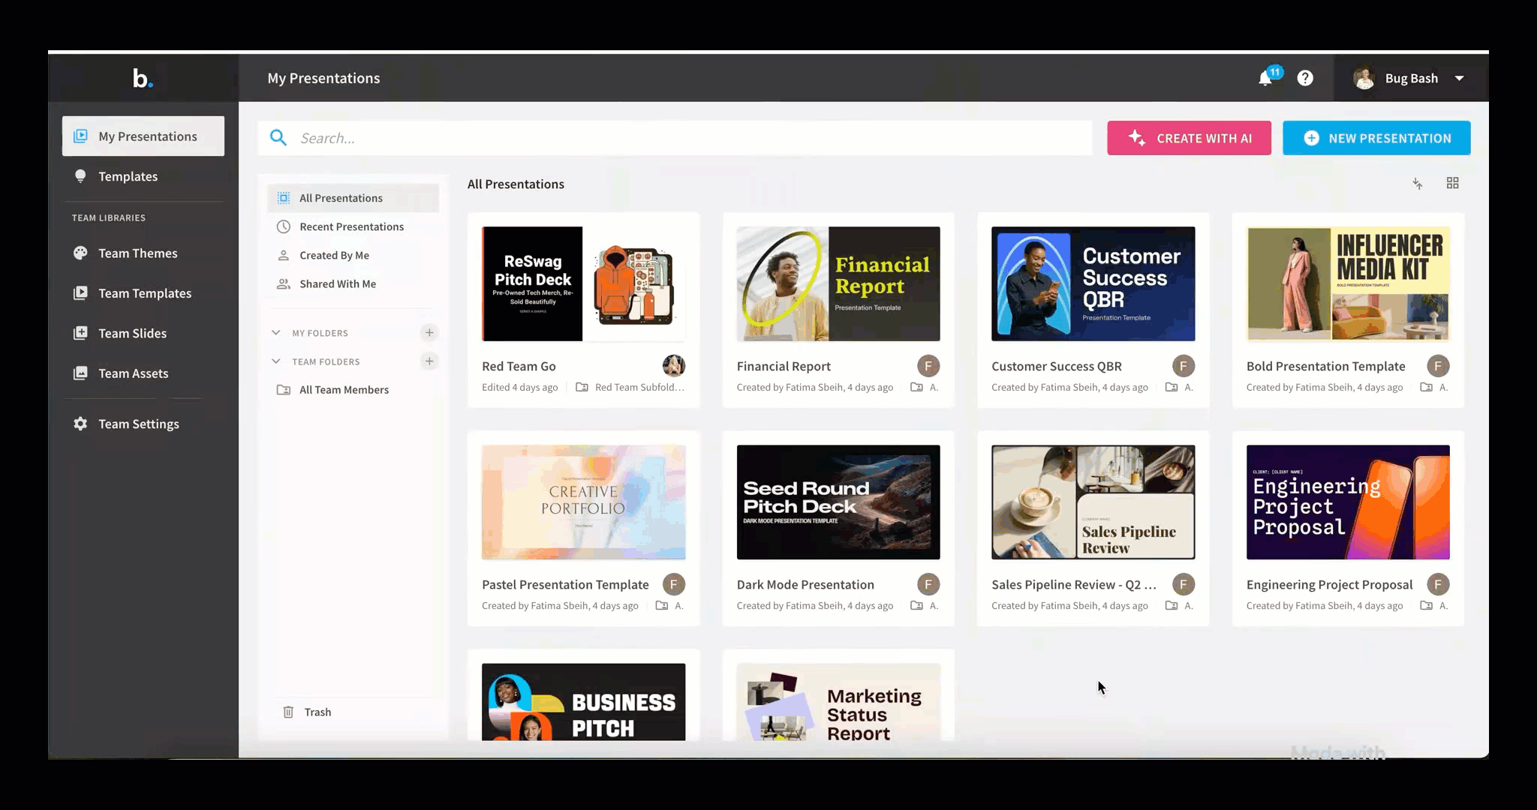Open the ReSwag Pitch Deck thumbnail
Viewport: 1537px width, 810px height.
point(583,283)
